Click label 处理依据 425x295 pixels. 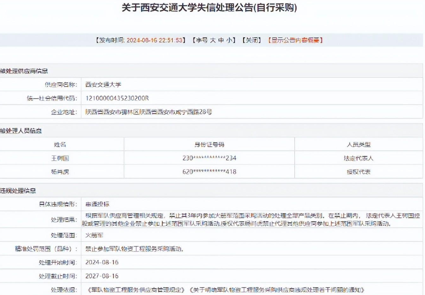64,290
